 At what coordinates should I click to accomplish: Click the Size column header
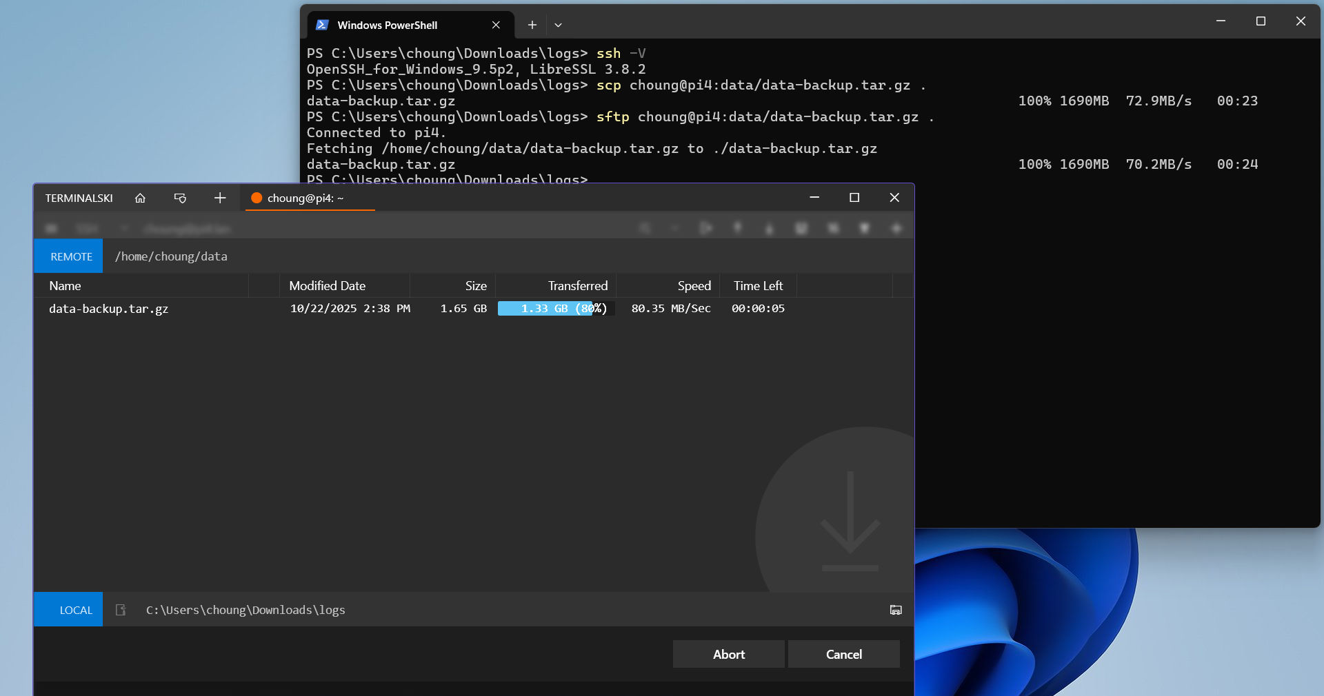point(475,286)
